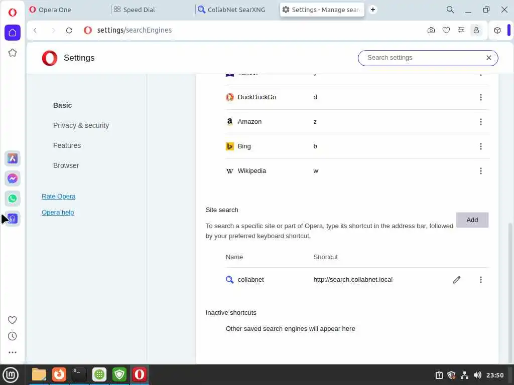Open Basic settings section
The width and height of the screenshot is (514, 385).
(x=62, y=105)
